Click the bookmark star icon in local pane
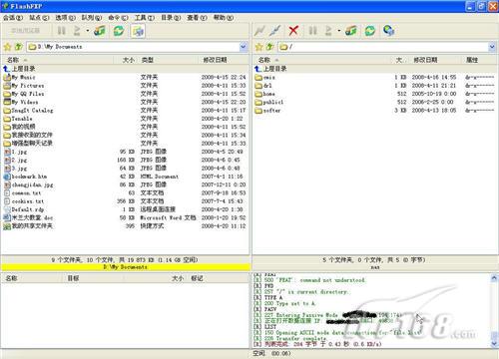Viewport: 499px width, 359px height. click(x=7, y=47)
